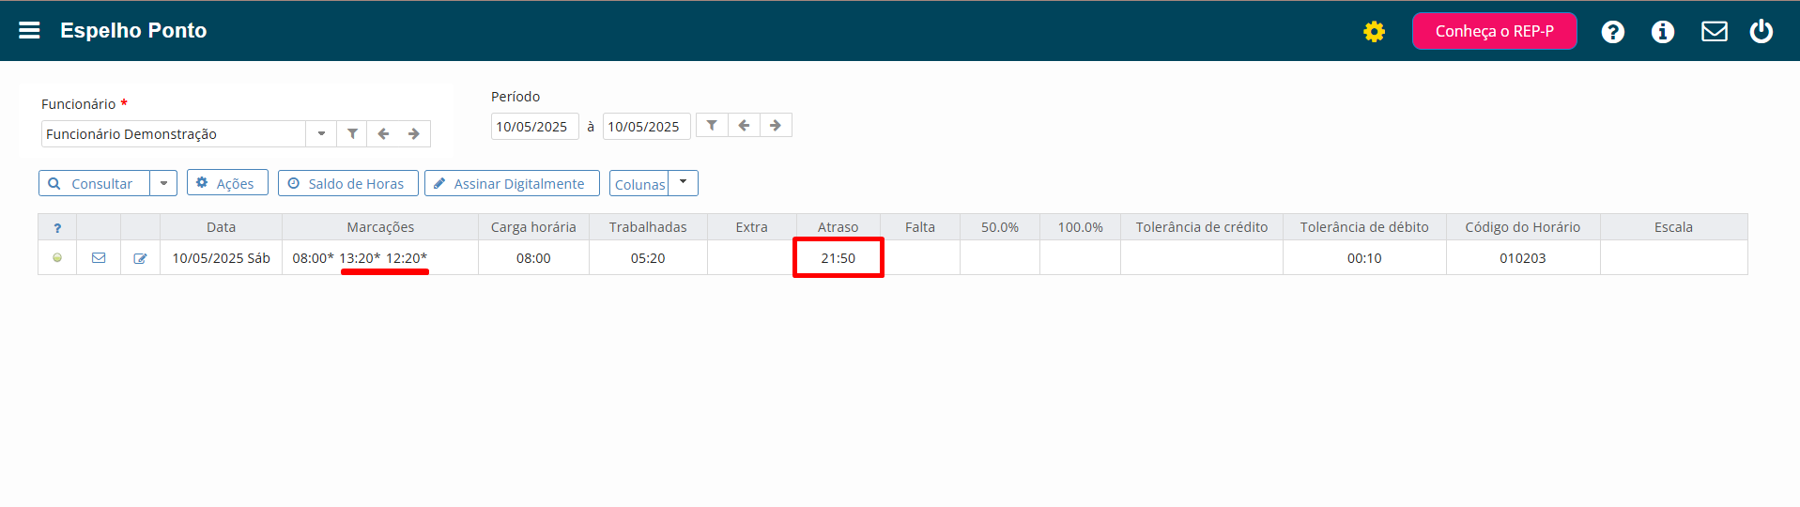Viewport: 1800px width, 507px height.
Task: Click the Colunas button
Action: coord(638,184)
